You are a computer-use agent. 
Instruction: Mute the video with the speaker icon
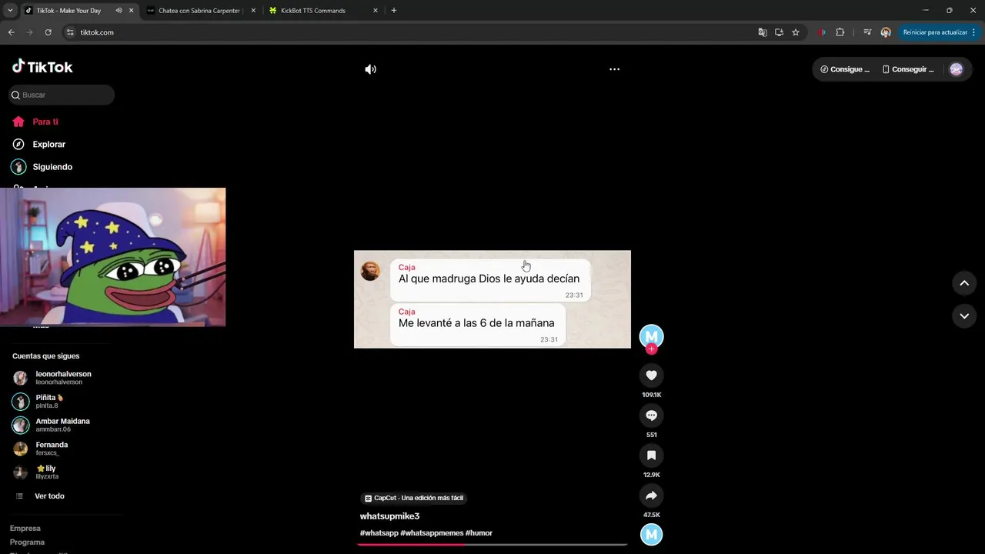click(x=370, y=69)
